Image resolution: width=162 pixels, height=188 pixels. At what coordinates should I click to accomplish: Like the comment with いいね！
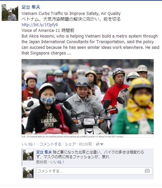(57, 162)
